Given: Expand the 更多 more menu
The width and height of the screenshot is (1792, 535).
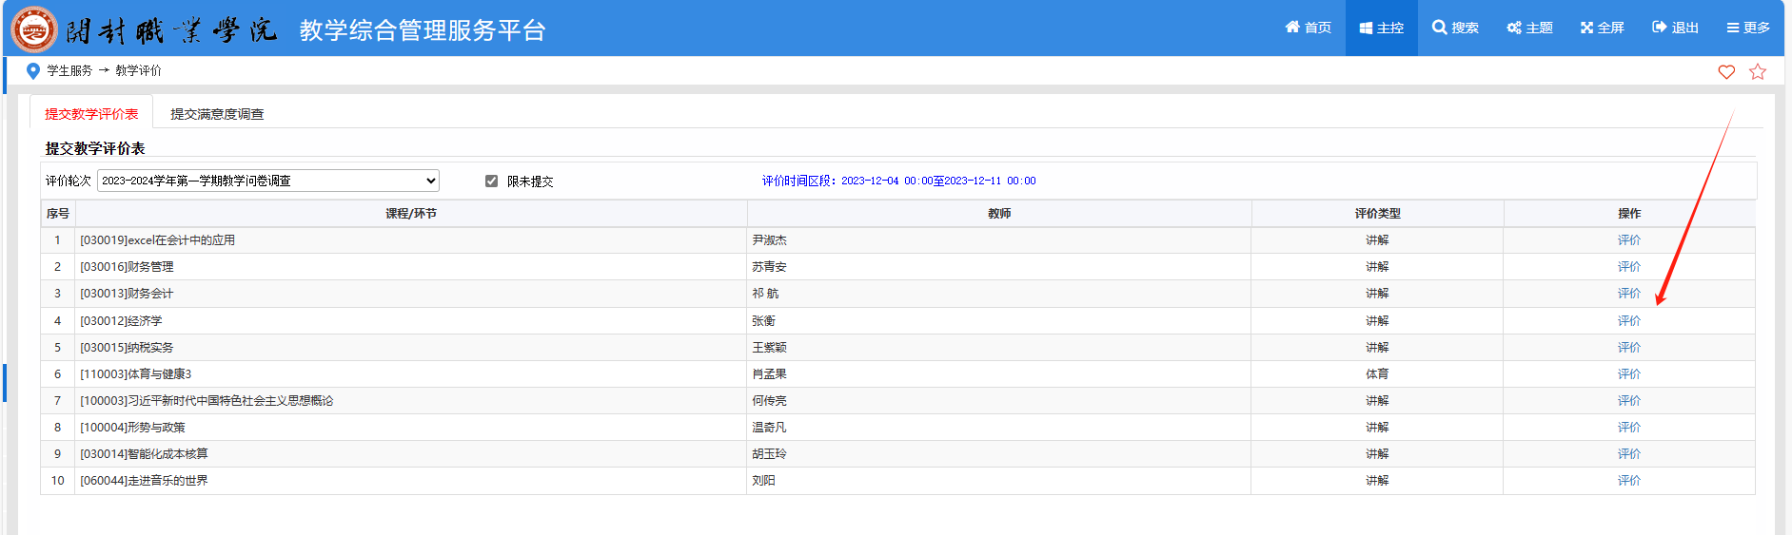Looking at the screenshot, I should (1748, 28).
